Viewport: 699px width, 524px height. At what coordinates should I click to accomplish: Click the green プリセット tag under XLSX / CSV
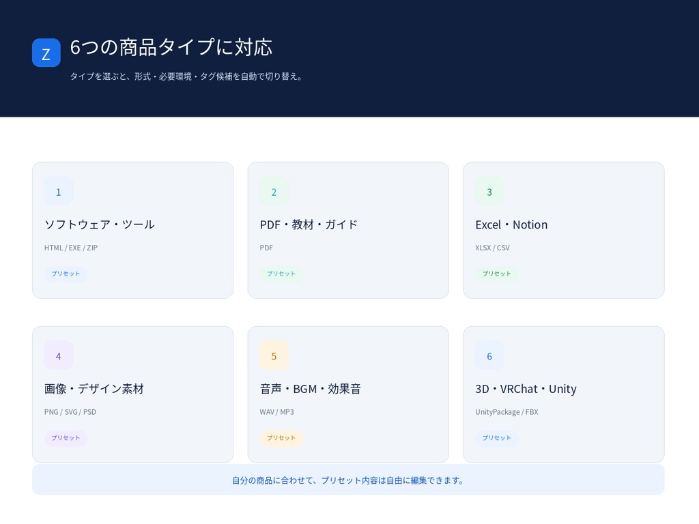click(x=497, y=274)
